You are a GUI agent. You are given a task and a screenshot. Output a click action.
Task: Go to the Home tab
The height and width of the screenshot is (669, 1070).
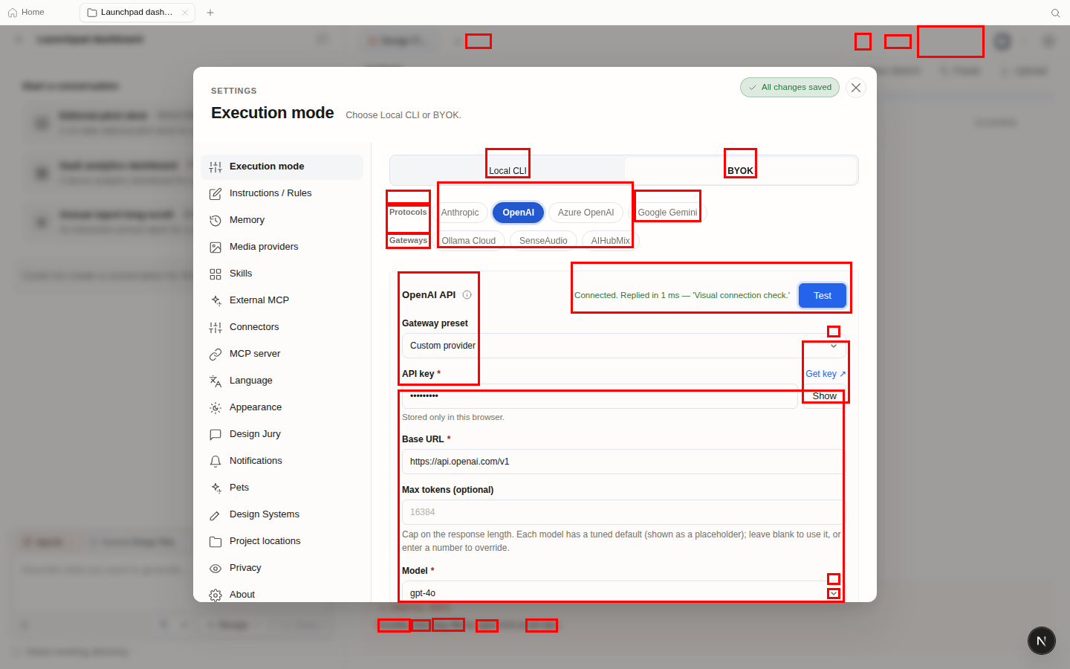coord(27,13)
